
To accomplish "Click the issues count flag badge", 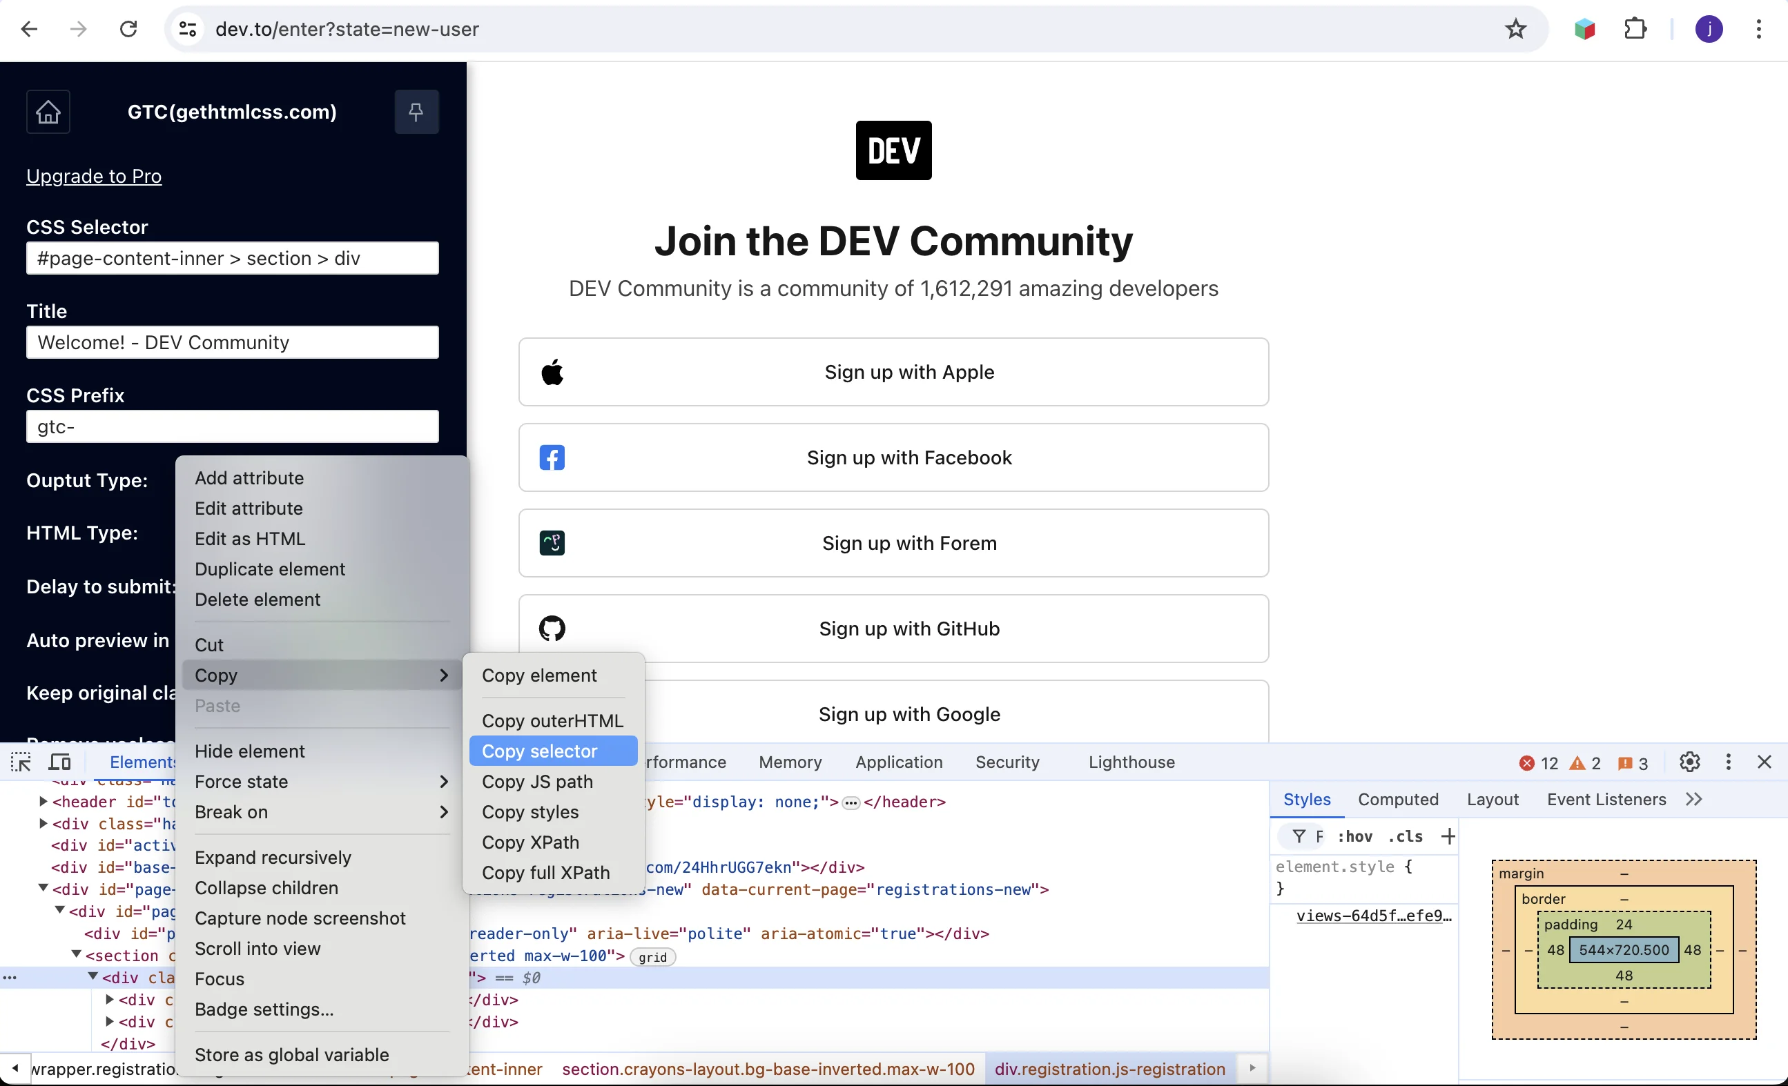I will point(1633,763).
